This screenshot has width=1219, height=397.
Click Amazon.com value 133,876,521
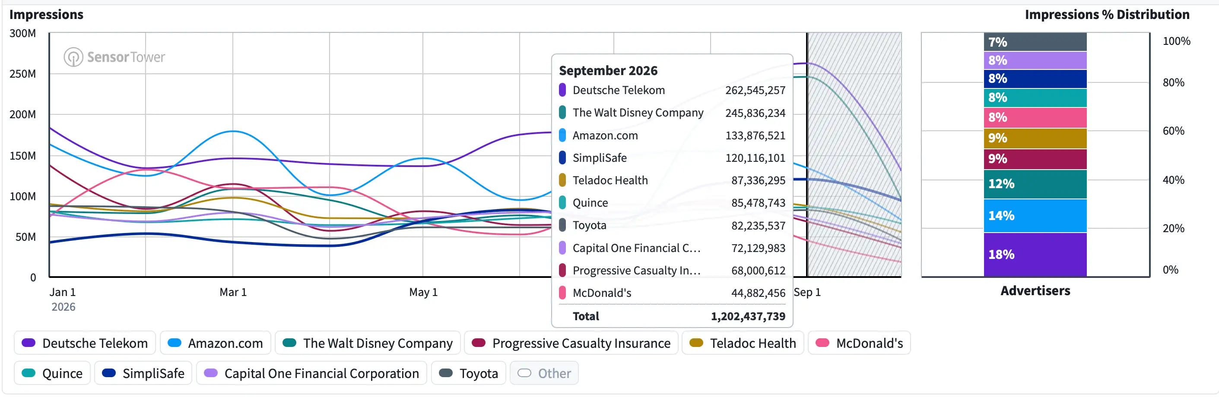tap(755, 135)
